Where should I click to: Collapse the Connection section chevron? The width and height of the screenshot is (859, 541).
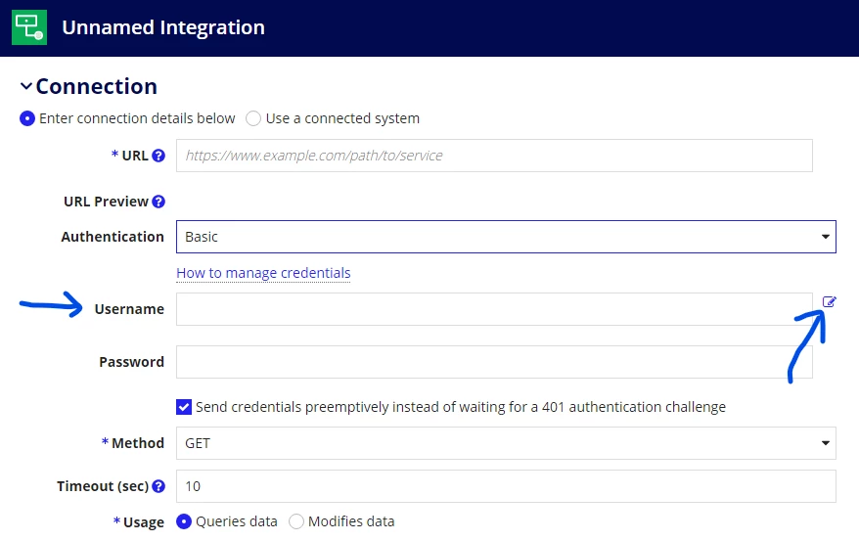(x=25, y=86)
